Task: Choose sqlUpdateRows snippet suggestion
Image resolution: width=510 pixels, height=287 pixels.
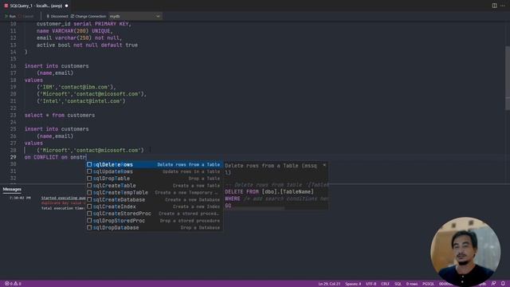Action: pyautogui.click(x=155, y=171)
